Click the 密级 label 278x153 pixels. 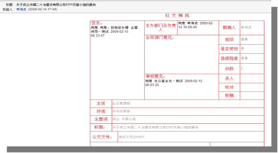pos(229,40)
